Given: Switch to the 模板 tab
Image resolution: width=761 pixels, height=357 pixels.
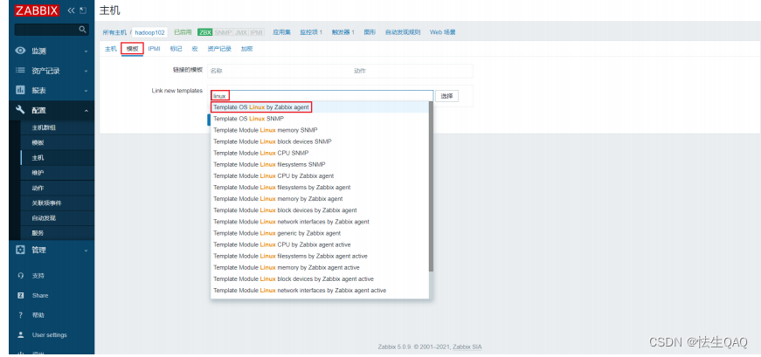Looking at the screenshot, I should (132, 49).
